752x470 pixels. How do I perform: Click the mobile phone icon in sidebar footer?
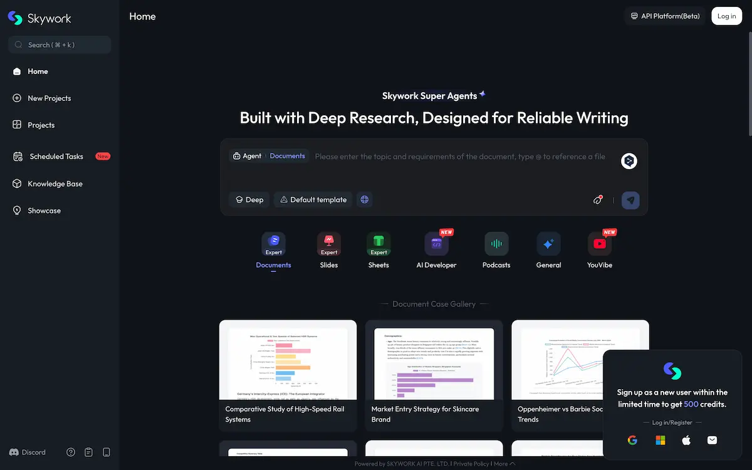coord(107,452)
